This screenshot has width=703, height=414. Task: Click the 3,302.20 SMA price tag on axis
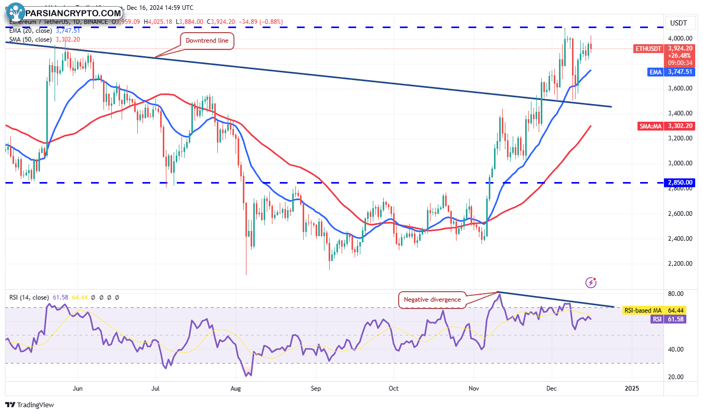coord(680,126)
